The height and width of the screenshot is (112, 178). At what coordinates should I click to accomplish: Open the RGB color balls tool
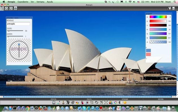[x=110, y=102]
